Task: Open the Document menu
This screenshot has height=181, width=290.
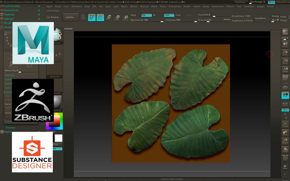Action: [x=77, y=6]
